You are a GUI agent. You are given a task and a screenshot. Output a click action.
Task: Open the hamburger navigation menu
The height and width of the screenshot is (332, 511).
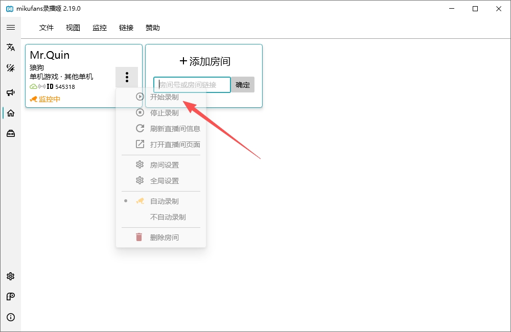click(x=11, y=28)
